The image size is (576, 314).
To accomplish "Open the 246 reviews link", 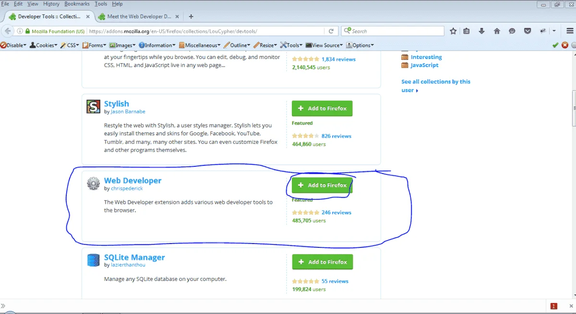I will pyautogui.click(x=336, y=212).
